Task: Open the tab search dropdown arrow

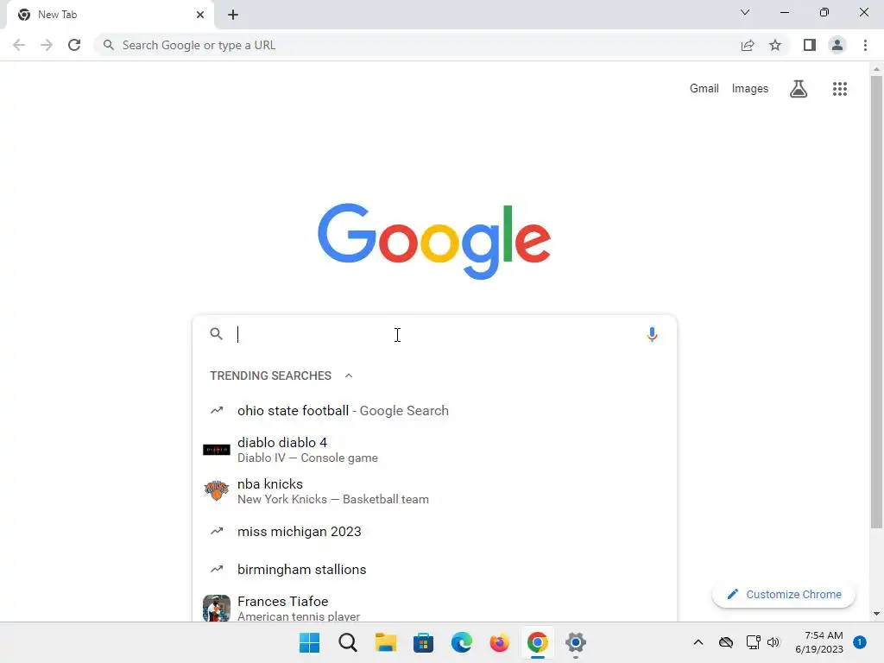Action: click(x=745, y=12)
